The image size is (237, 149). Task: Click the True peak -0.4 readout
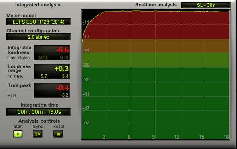coord(62,88)
